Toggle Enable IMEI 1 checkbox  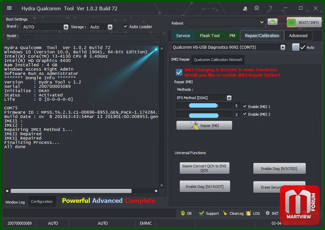click(x=245, y=106)
